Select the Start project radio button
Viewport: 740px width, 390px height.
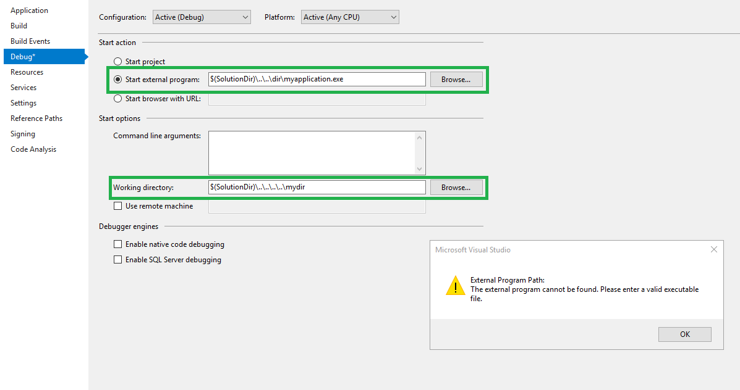(x=117, y=62)
